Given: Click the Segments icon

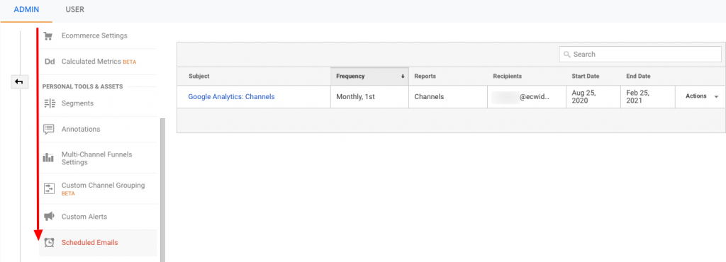Looking at the screenshot, I should coord(49,103).
